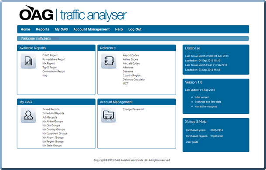The image size is (266, 170).
Task: Open the Reports menu
Action: click(x=42, y=29)
